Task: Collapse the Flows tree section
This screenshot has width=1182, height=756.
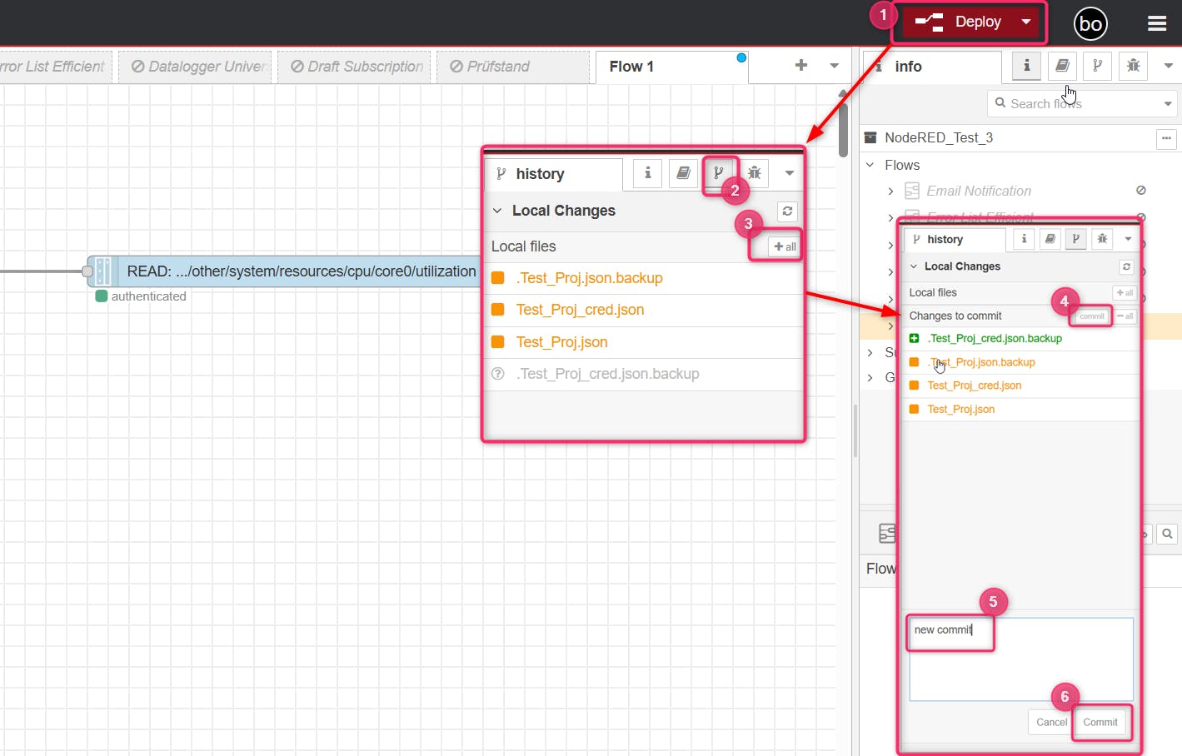Action: 870,165
